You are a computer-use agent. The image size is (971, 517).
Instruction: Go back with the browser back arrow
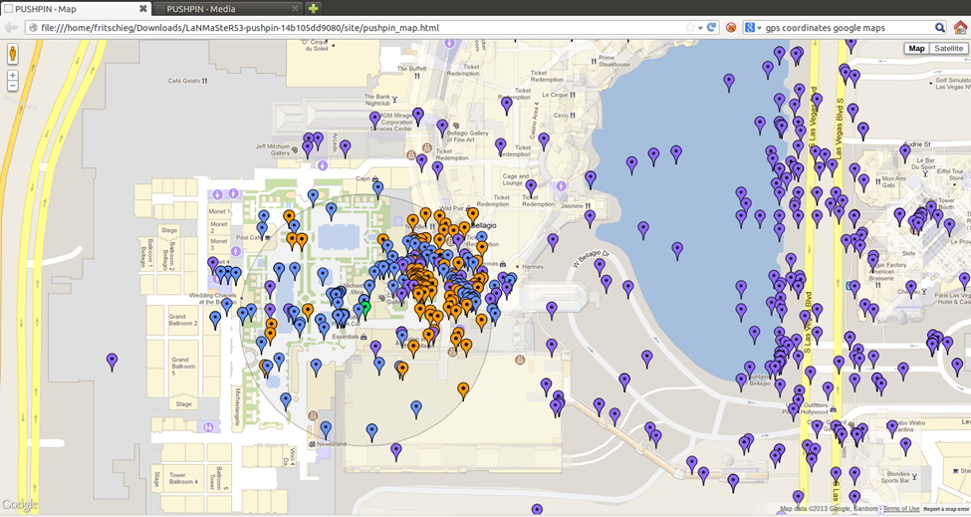(x=11, y=27)
